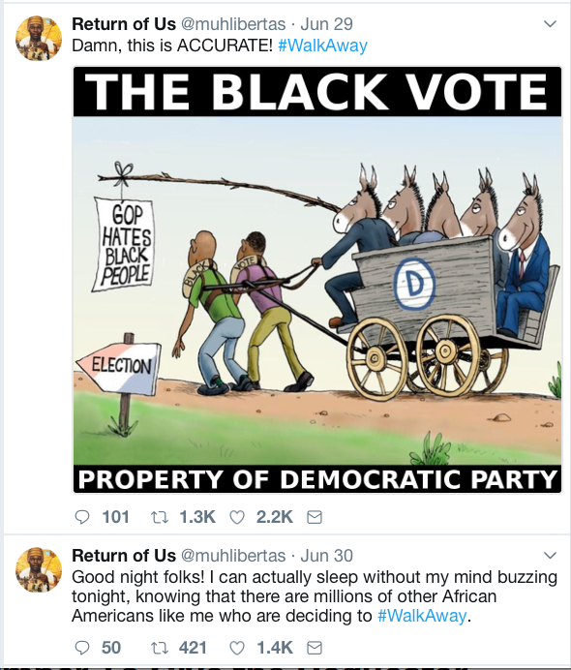571x670 pixels.
Task: Click profile avatar on second tweet
Action: (x=39, y=569)
